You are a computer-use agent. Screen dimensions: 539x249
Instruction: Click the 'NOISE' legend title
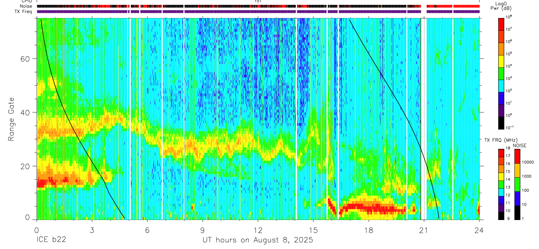point(519,145)
